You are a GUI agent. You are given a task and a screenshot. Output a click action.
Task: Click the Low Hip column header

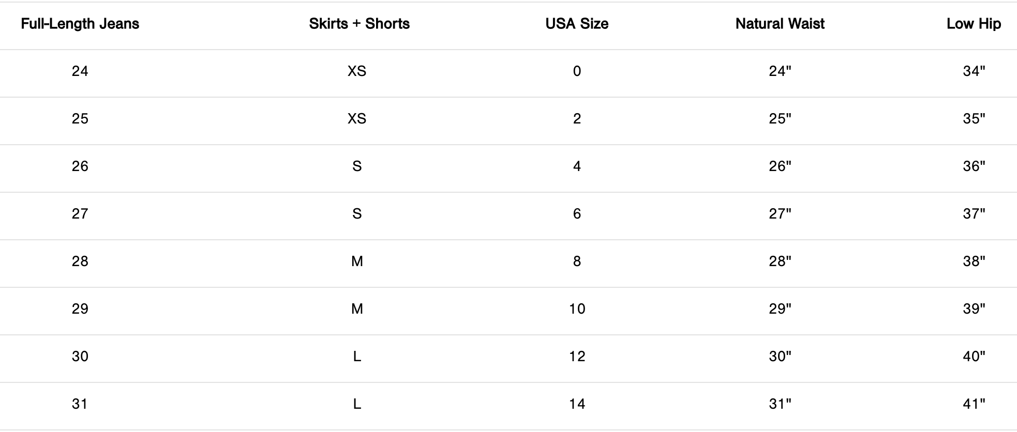point(974,24)
